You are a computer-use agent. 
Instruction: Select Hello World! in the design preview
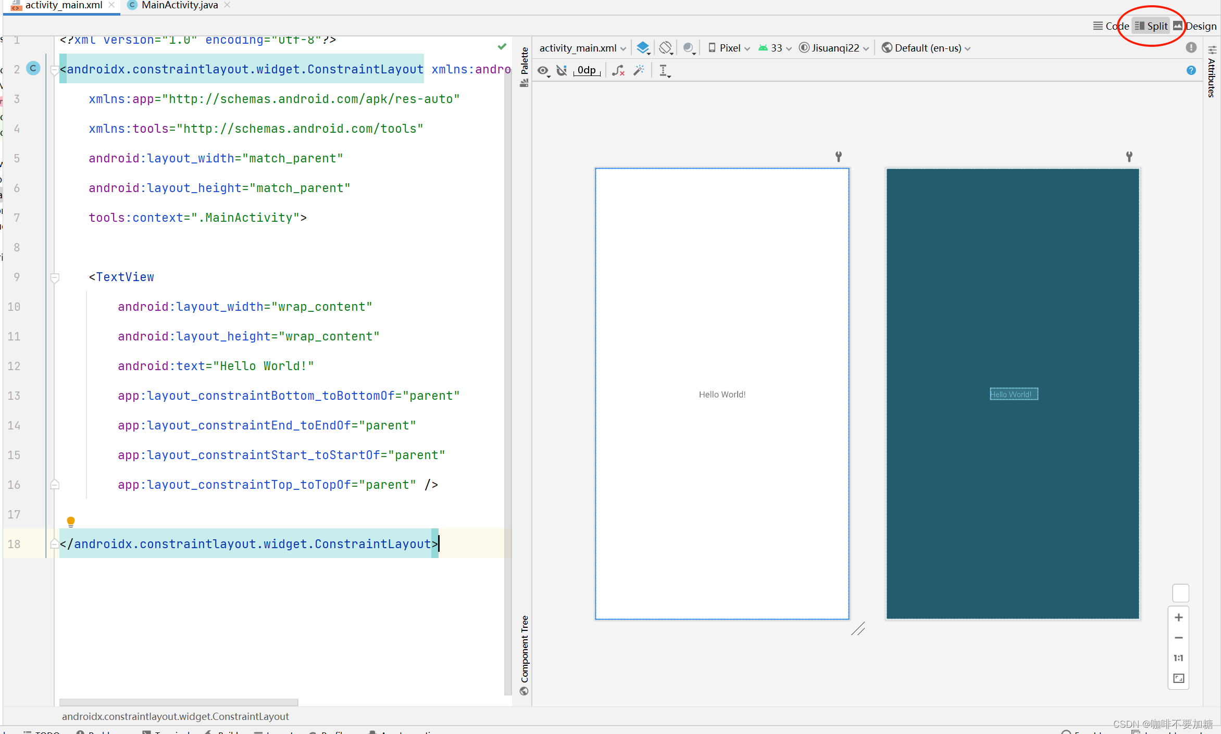click(722, 395)
